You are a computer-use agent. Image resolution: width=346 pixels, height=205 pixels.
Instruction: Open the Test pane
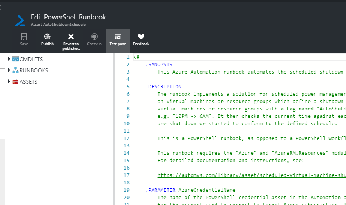[118, 41]
